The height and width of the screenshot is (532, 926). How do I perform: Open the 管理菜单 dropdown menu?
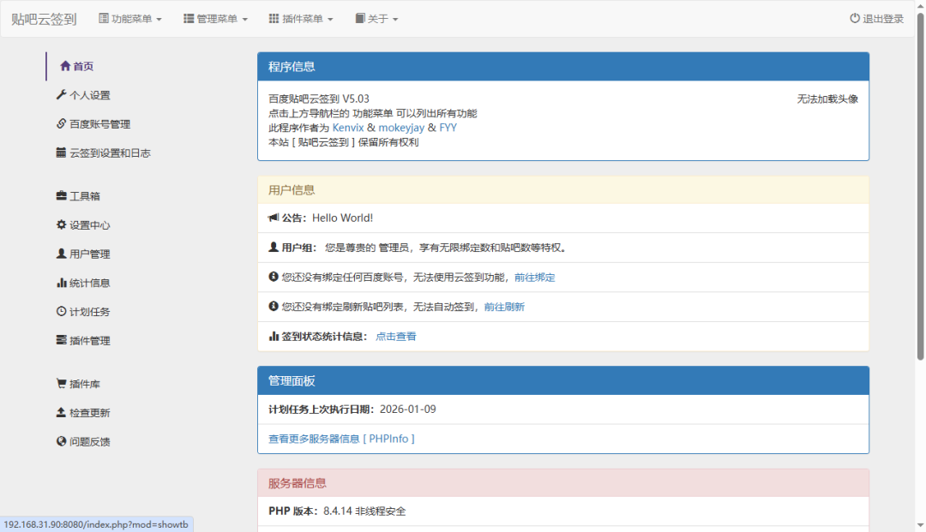pyautogui.click(x=215, y=19)
